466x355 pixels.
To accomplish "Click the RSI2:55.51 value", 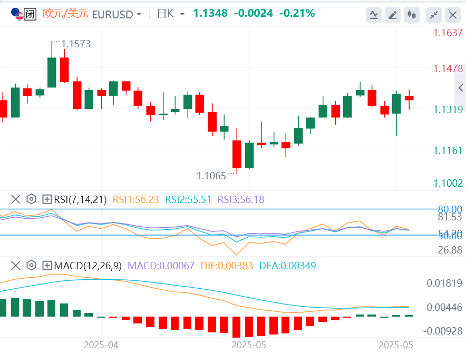I will [x=188, y=200].
